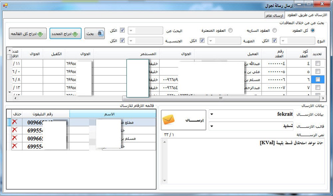
Task: Delete the second number in the send list
Action: [14, 130]
